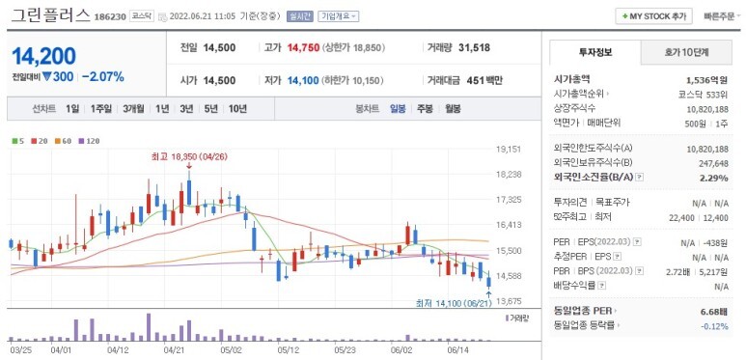Viewport: 746px width, 360px height.
Task: Click the 상한가 18,850 upper limit text
Action: click(353, 48)
